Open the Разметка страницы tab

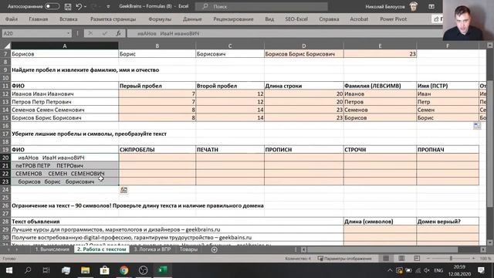[113, 19]
